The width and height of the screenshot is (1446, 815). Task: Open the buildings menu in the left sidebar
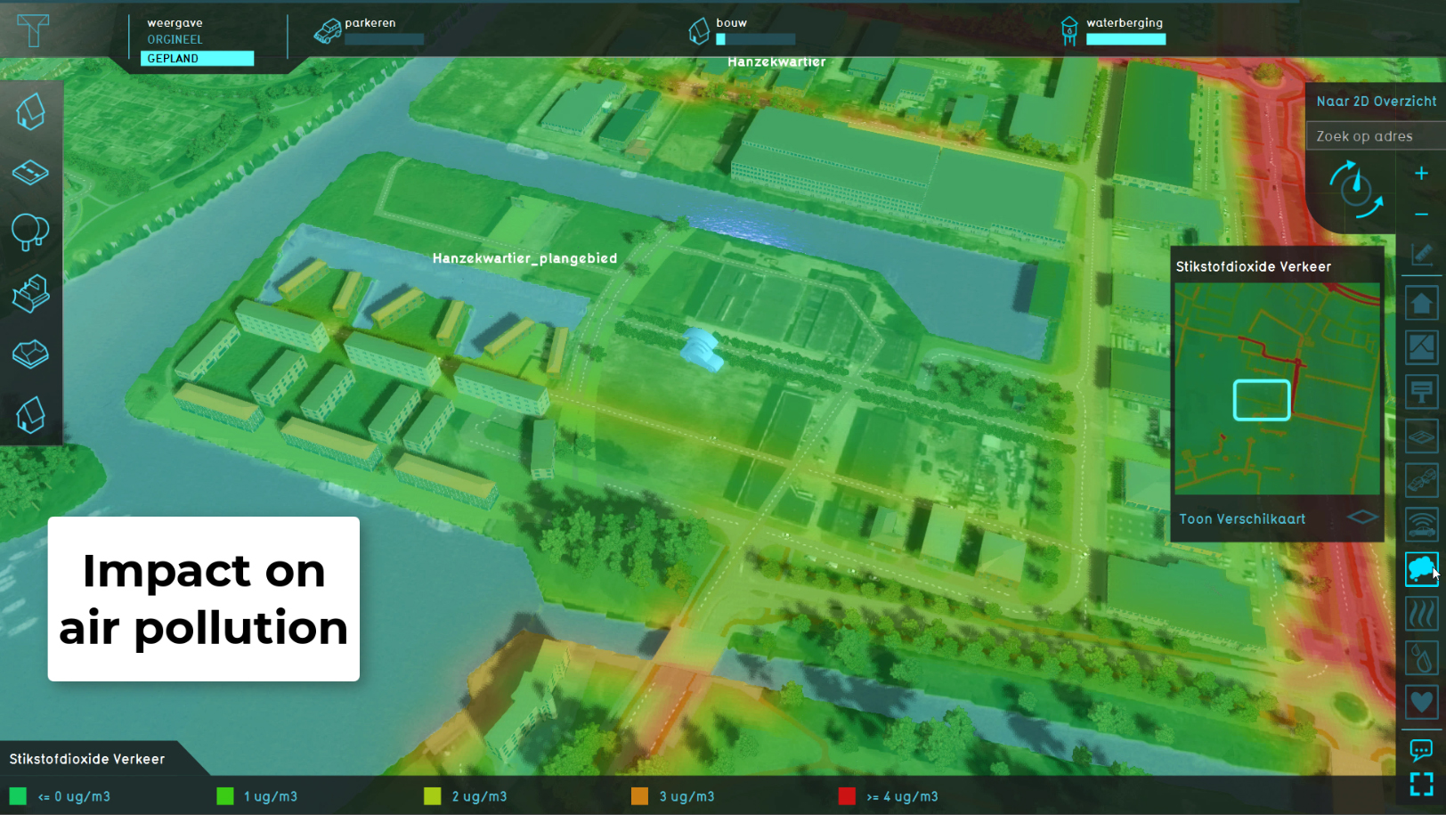point(30,112)
